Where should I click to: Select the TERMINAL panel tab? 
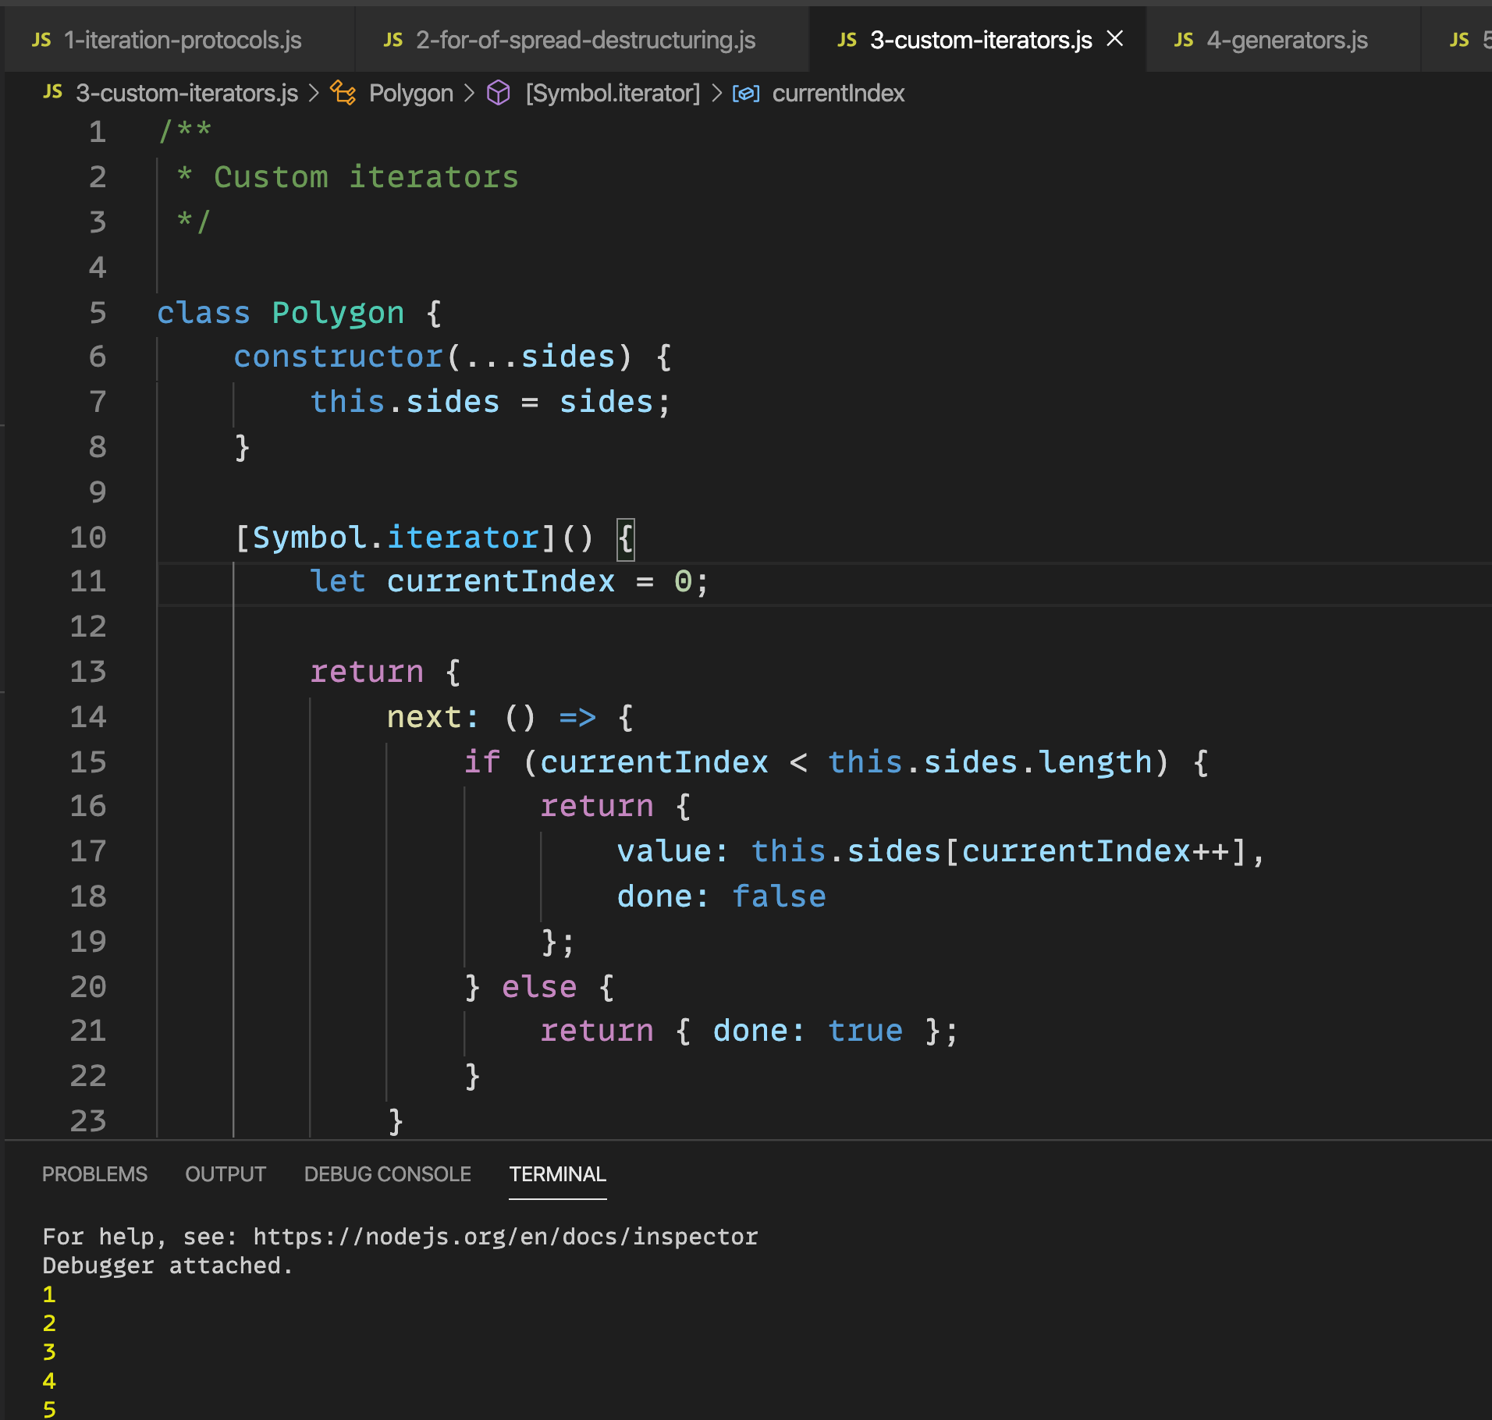(x=557, y=1174)
